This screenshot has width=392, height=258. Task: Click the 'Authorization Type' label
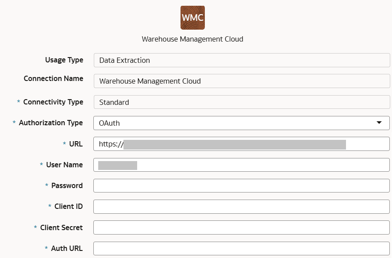pos(51,123)
